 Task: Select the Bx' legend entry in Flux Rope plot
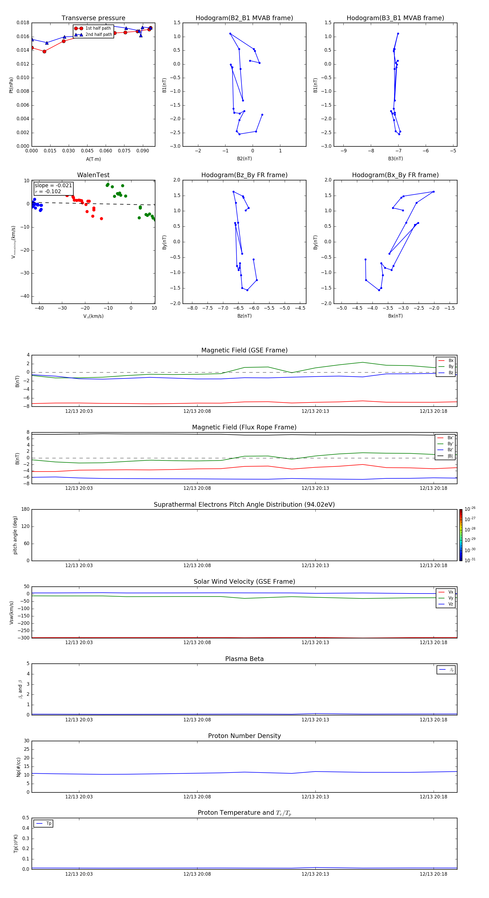pyautogui.click(x=445, y=438)
